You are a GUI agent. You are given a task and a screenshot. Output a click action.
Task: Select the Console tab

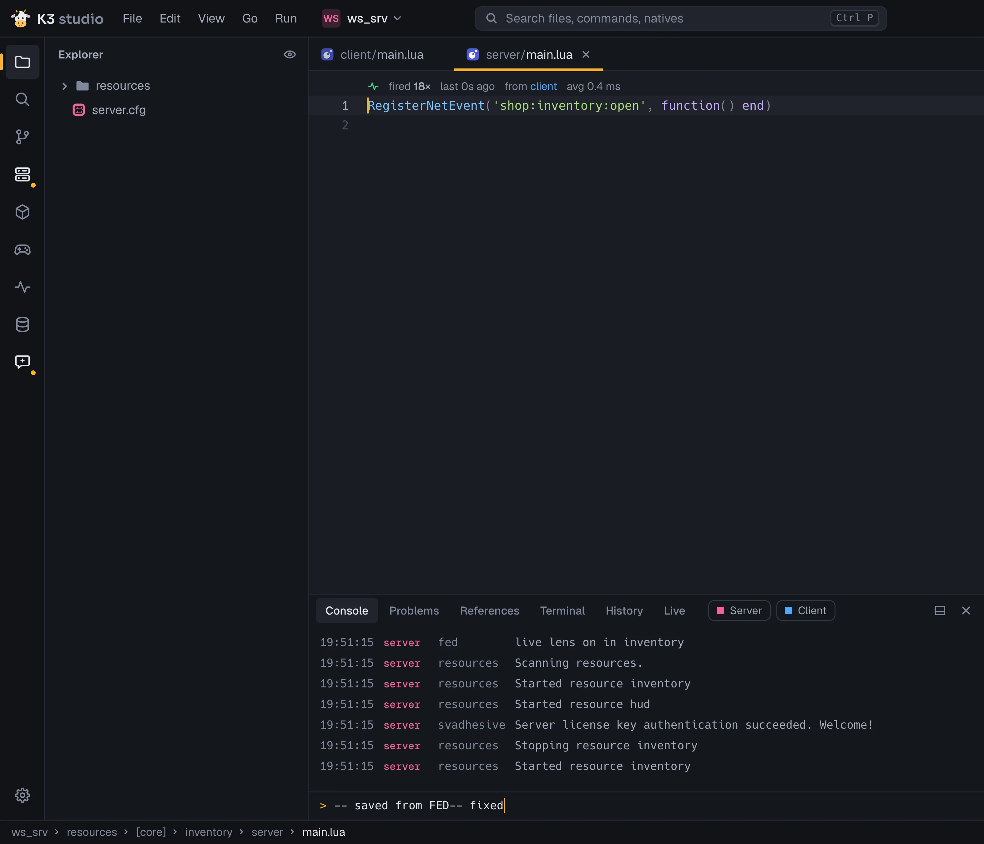(x=347, y=610)
